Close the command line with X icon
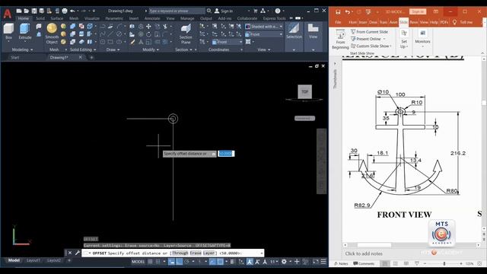The image size is (487, 274). pos(70,253)
